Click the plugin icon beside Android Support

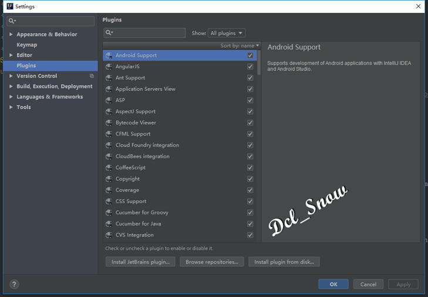[x=109, y=55]
